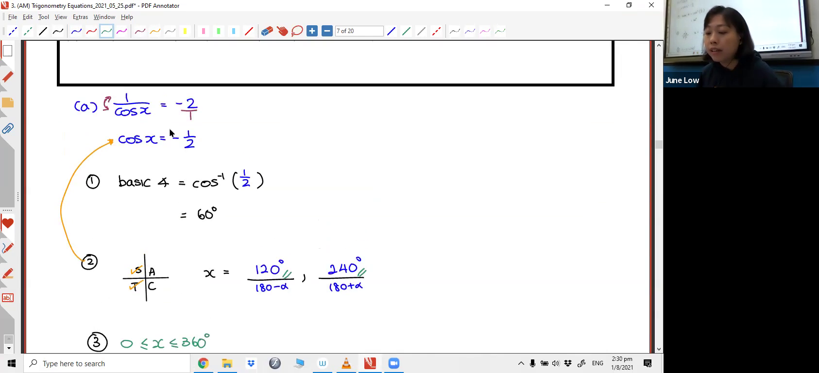Pick the gray freehand pen

170,31
